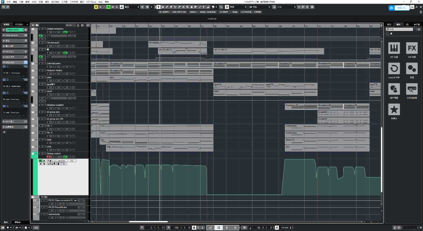Open Loops & Samples media tile
The height and width of the screenshot is (231, 423).
(394, 69)
